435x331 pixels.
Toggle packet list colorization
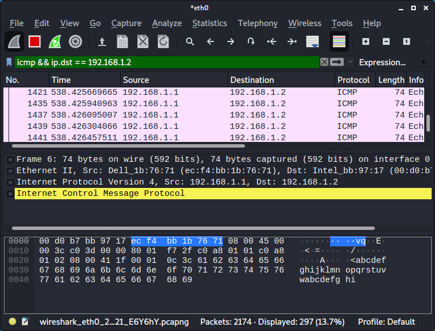click(x=339, y=41)
